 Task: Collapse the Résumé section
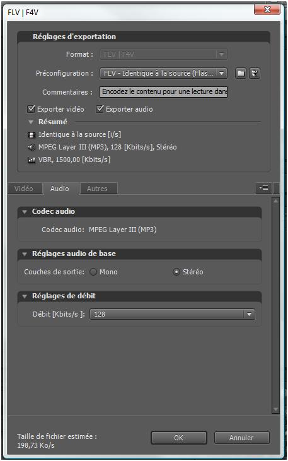31,122
